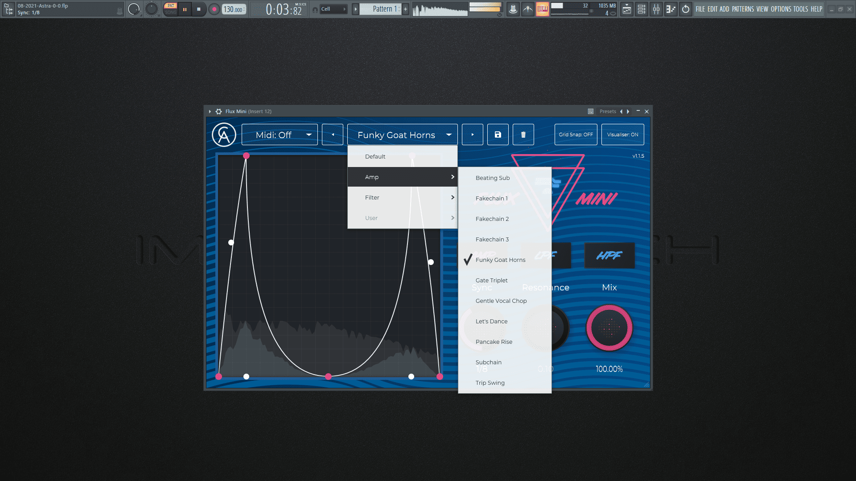
Task: Toggle Visualiser: ON
Action: click(623, 135)
